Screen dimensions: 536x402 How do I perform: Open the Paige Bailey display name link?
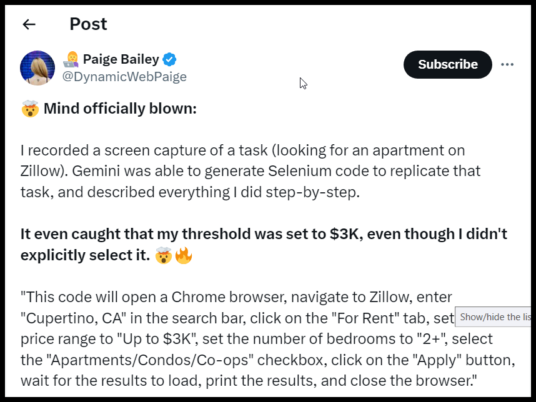(121, 60)
